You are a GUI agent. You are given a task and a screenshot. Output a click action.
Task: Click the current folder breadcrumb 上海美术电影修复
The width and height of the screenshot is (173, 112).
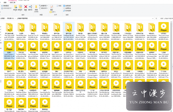[22, 19]
